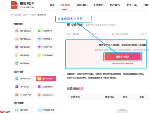The width and height of the screenshot is (149, 113).
Task: Click the 极轻PDF logo icon
Action: (x=14, y=5)
